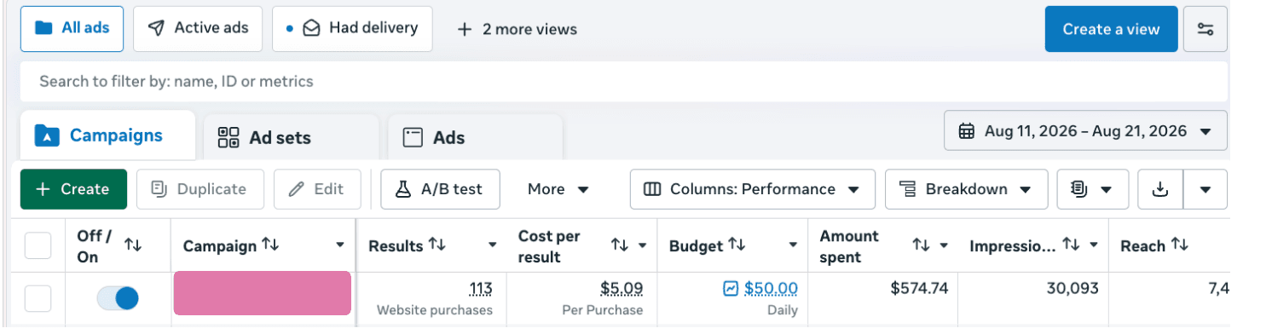This screenshot has height=334, width=1272.
Task: Click the Edit button
Action: tap(317, 189)
